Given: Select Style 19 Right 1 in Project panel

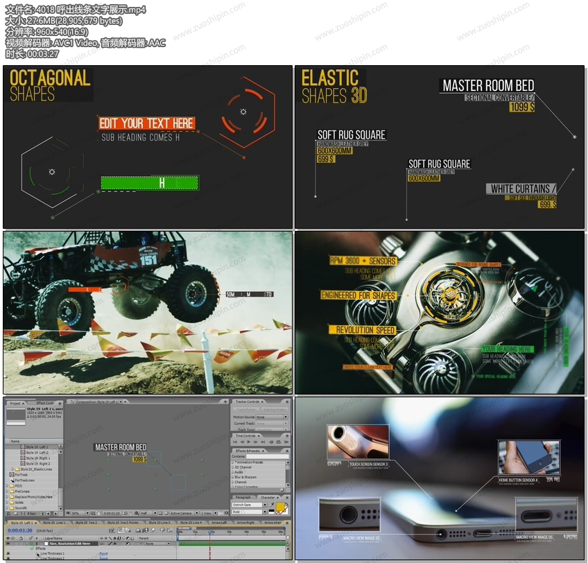Looking at the screenshot, I should pyautogui.click(x=37, y=458).
